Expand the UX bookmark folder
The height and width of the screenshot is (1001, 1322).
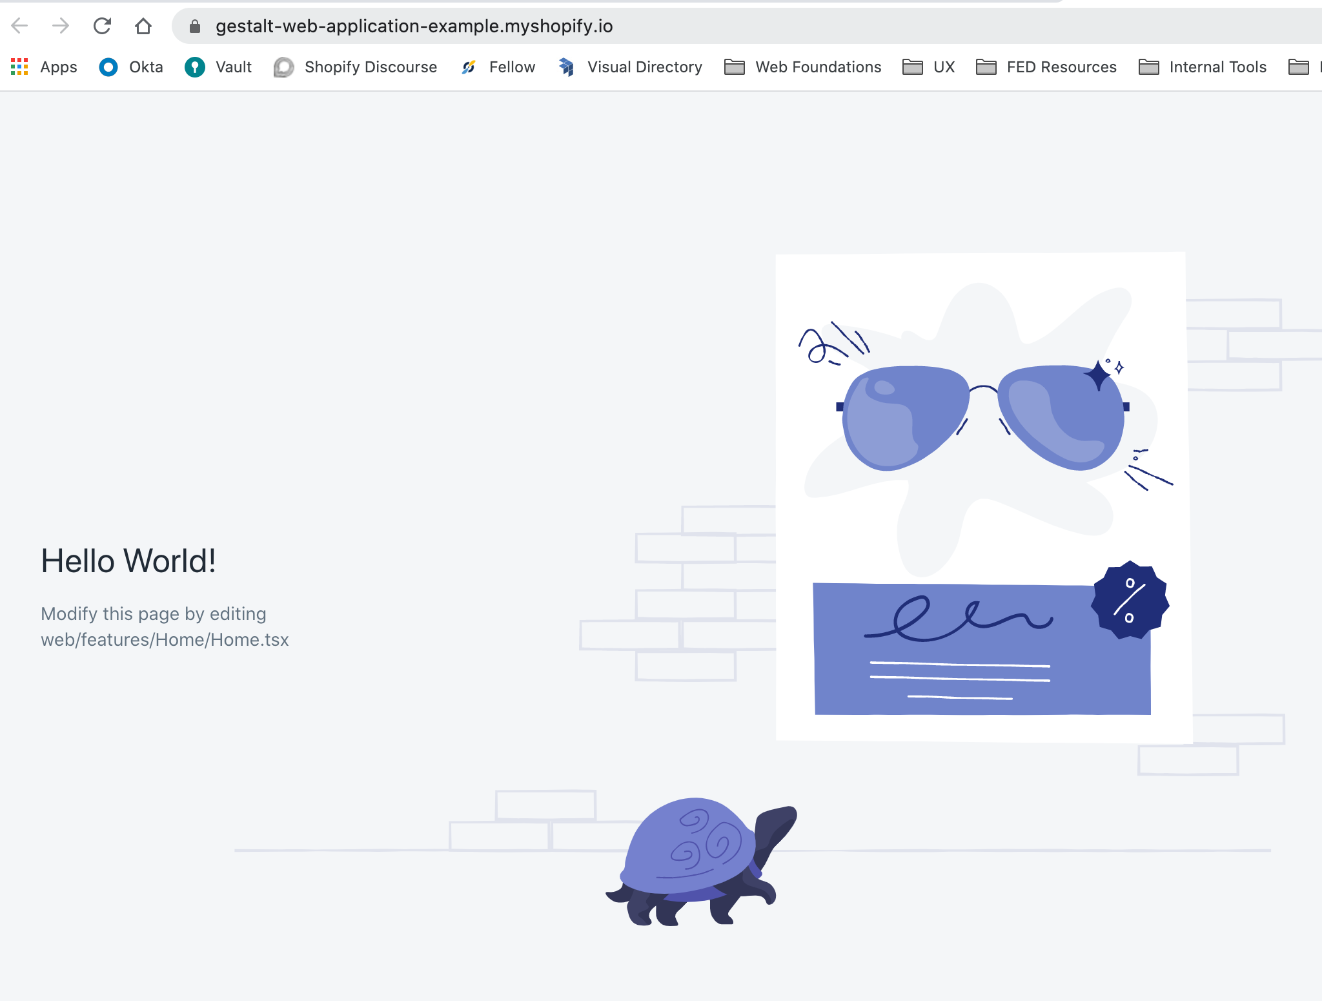[928, 67]
